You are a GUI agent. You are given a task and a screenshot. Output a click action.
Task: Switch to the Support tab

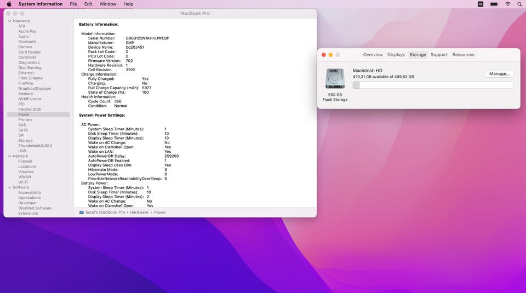(x=439, y=55)
